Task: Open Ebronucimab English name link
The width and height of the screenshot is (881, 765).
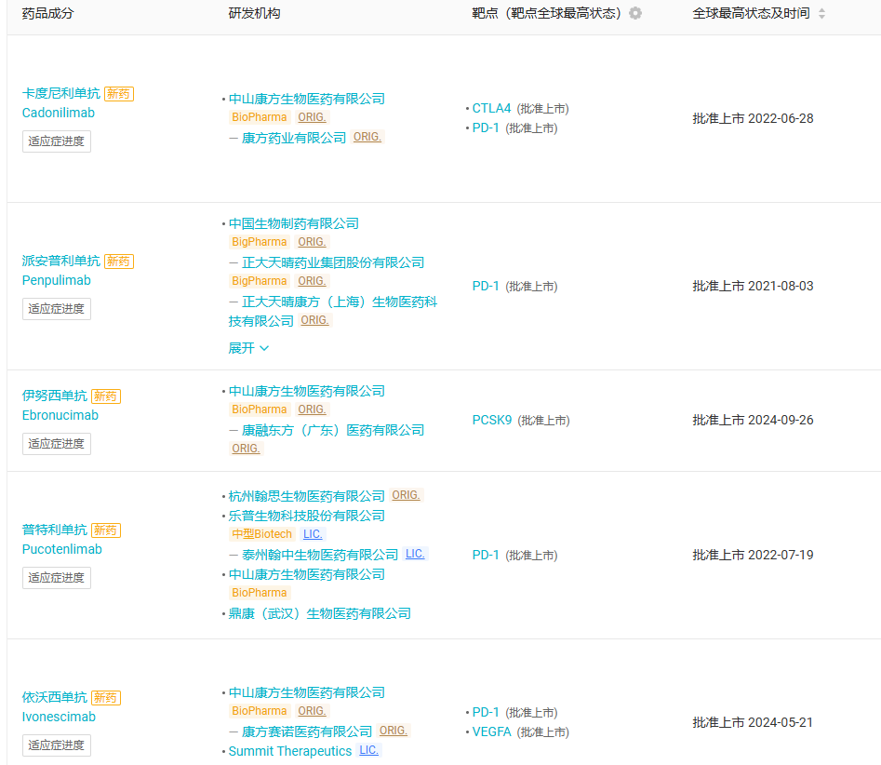Action: [x=60, y=415]
